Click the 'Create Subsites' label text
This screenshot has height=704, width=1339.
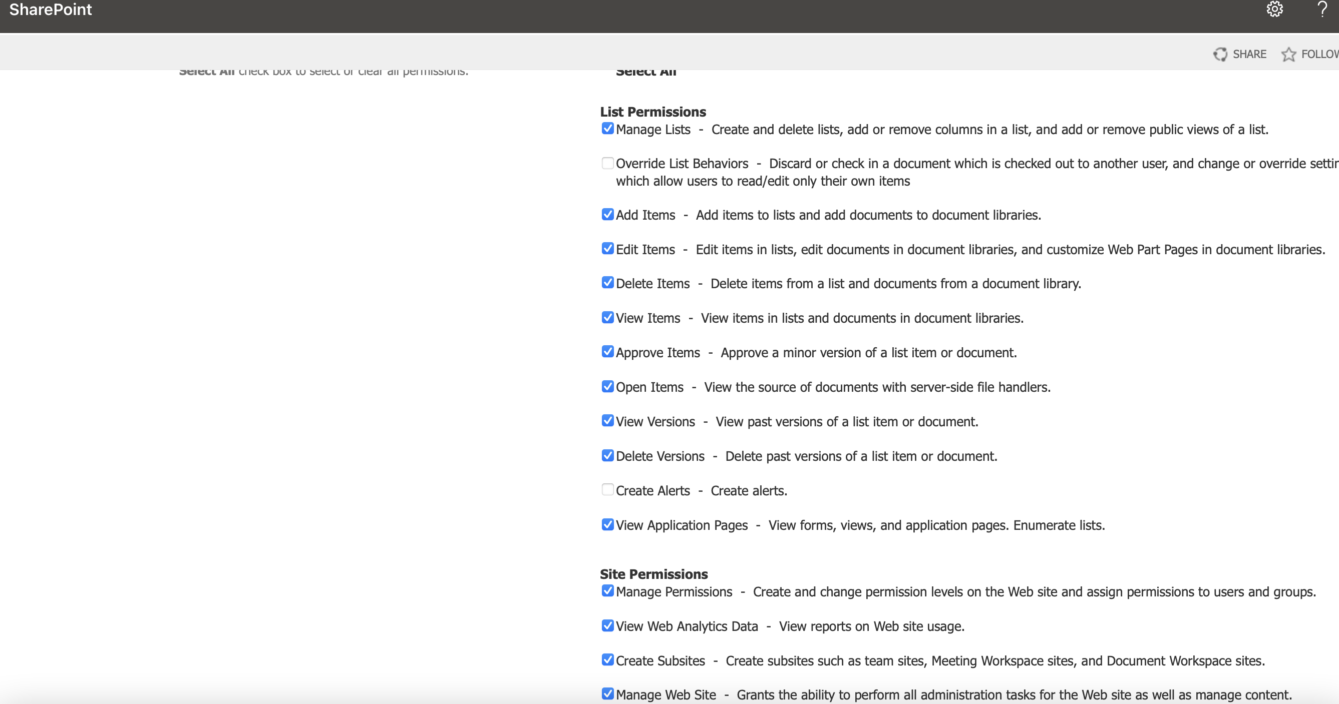click(x=660, y=661)
